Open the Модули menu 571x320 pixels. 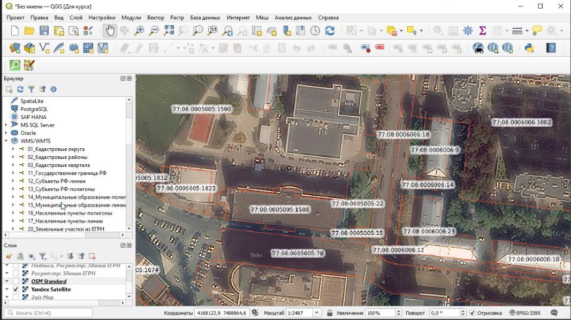131,18
